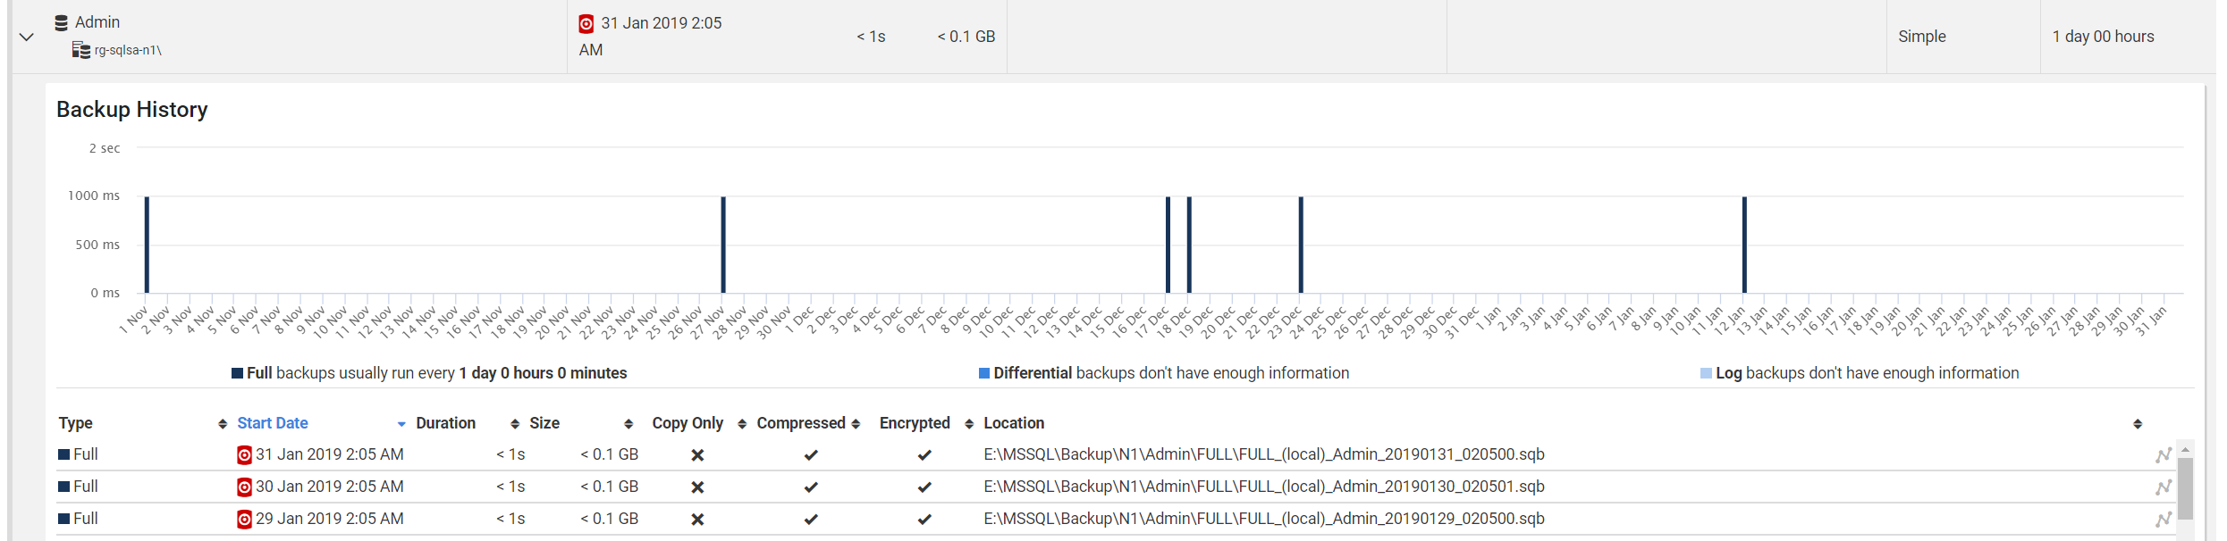
Task: Sort backup history by Type column
Action: (x=76, y=423)
